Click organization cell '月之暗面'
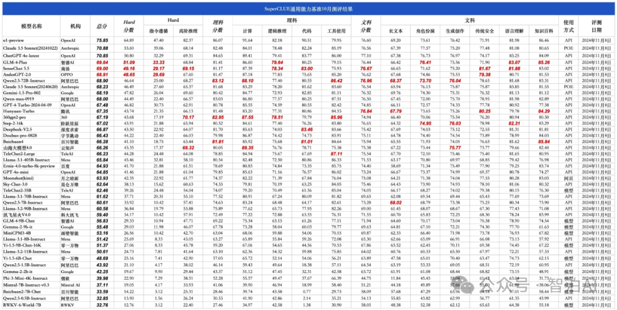Screen dimensions: 617x310 click(x=69, y=178)
